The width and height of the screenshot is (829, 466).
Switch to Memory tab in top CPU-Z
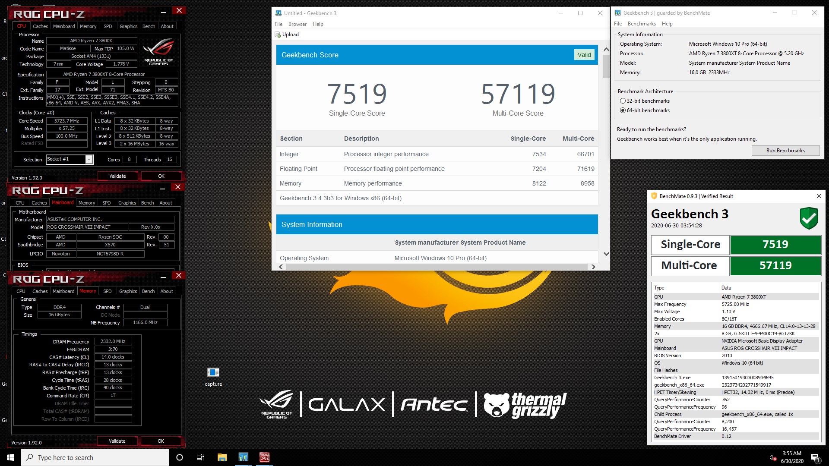coord(88,26)
